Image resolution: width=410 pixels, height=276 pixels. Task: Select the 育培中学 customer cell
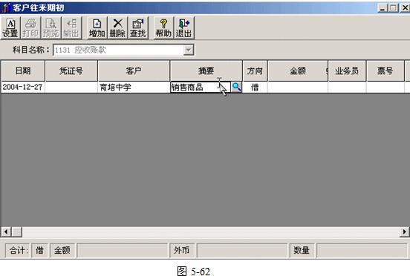(134, 88)
